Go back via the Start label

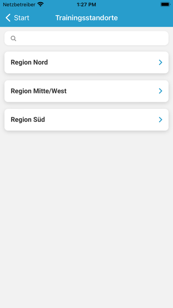tap(22, 18)
